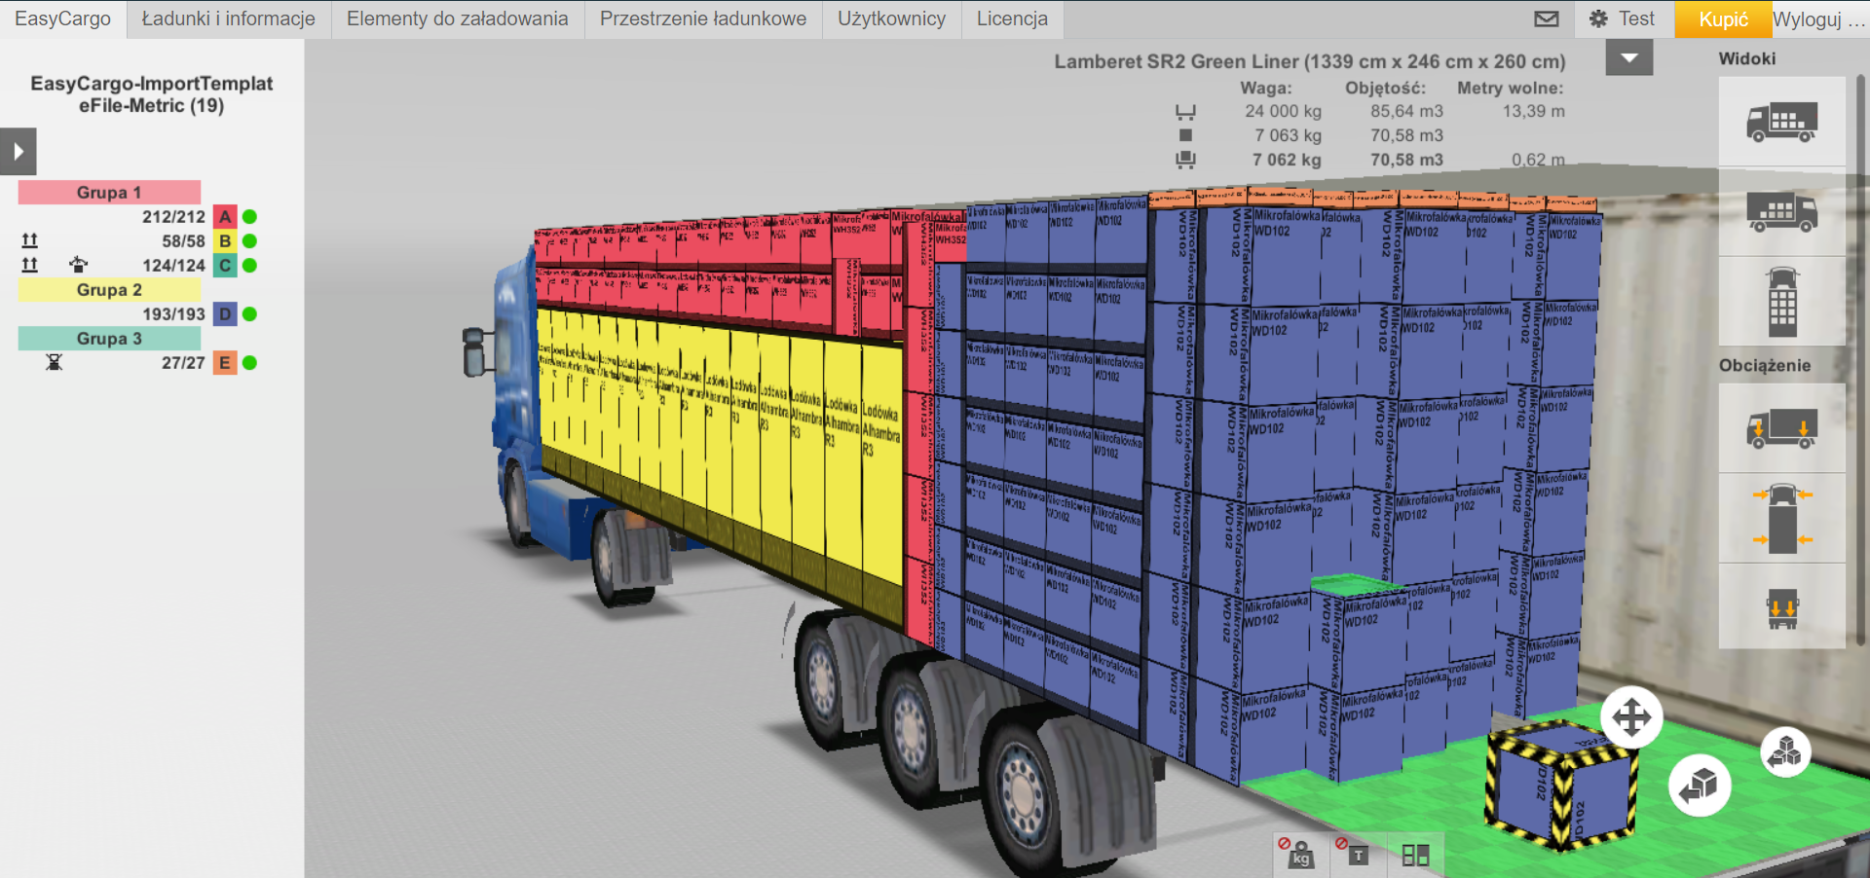
Task: Expand the left panel play arrow
Action: 19,152
